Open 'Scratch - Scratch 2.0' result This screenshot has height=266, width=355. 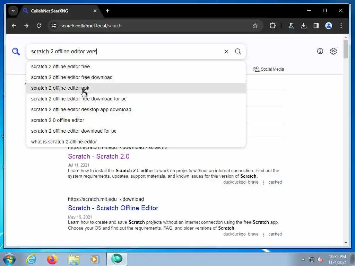[98, 156]
